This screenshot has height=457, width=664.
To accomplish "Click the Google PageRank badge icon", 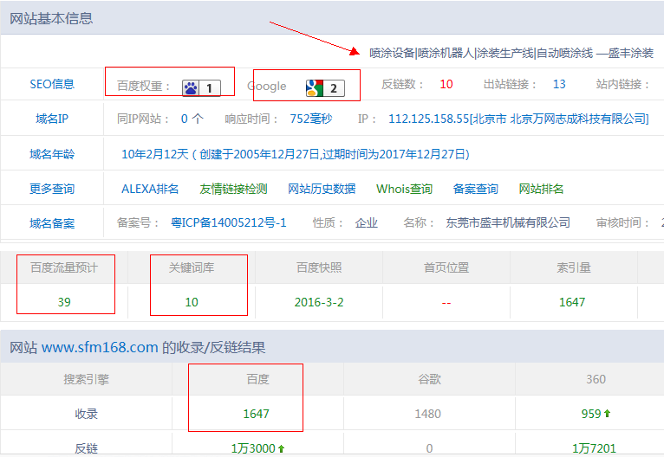I will coord(324,87).
